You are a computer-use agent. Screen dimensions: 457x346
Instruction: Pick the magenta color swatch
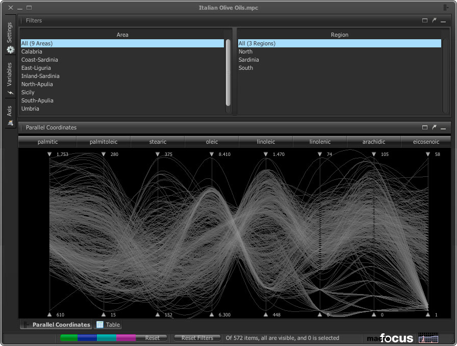pos(125,338)
